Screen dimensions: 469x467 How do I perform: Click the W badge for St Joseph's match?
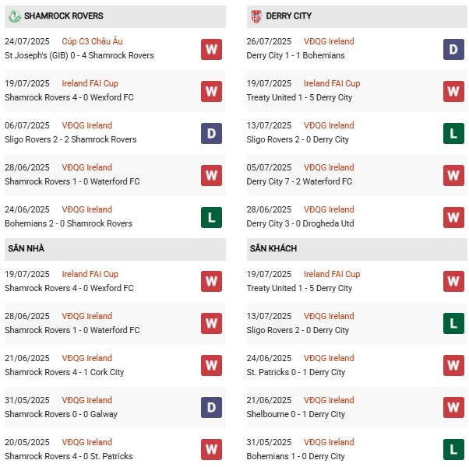coord(211,49)
